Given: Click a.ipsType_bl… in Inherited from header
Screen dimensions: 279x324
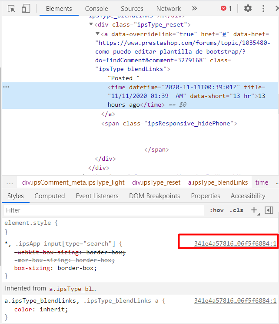Looking at the screenshot, I should click(x=73, y=289).
